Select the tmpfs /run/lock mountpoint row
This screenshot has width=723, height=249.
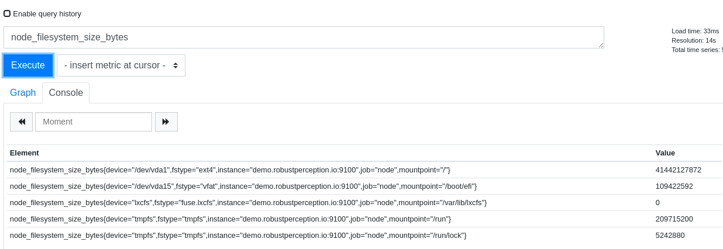coord(364,235)
